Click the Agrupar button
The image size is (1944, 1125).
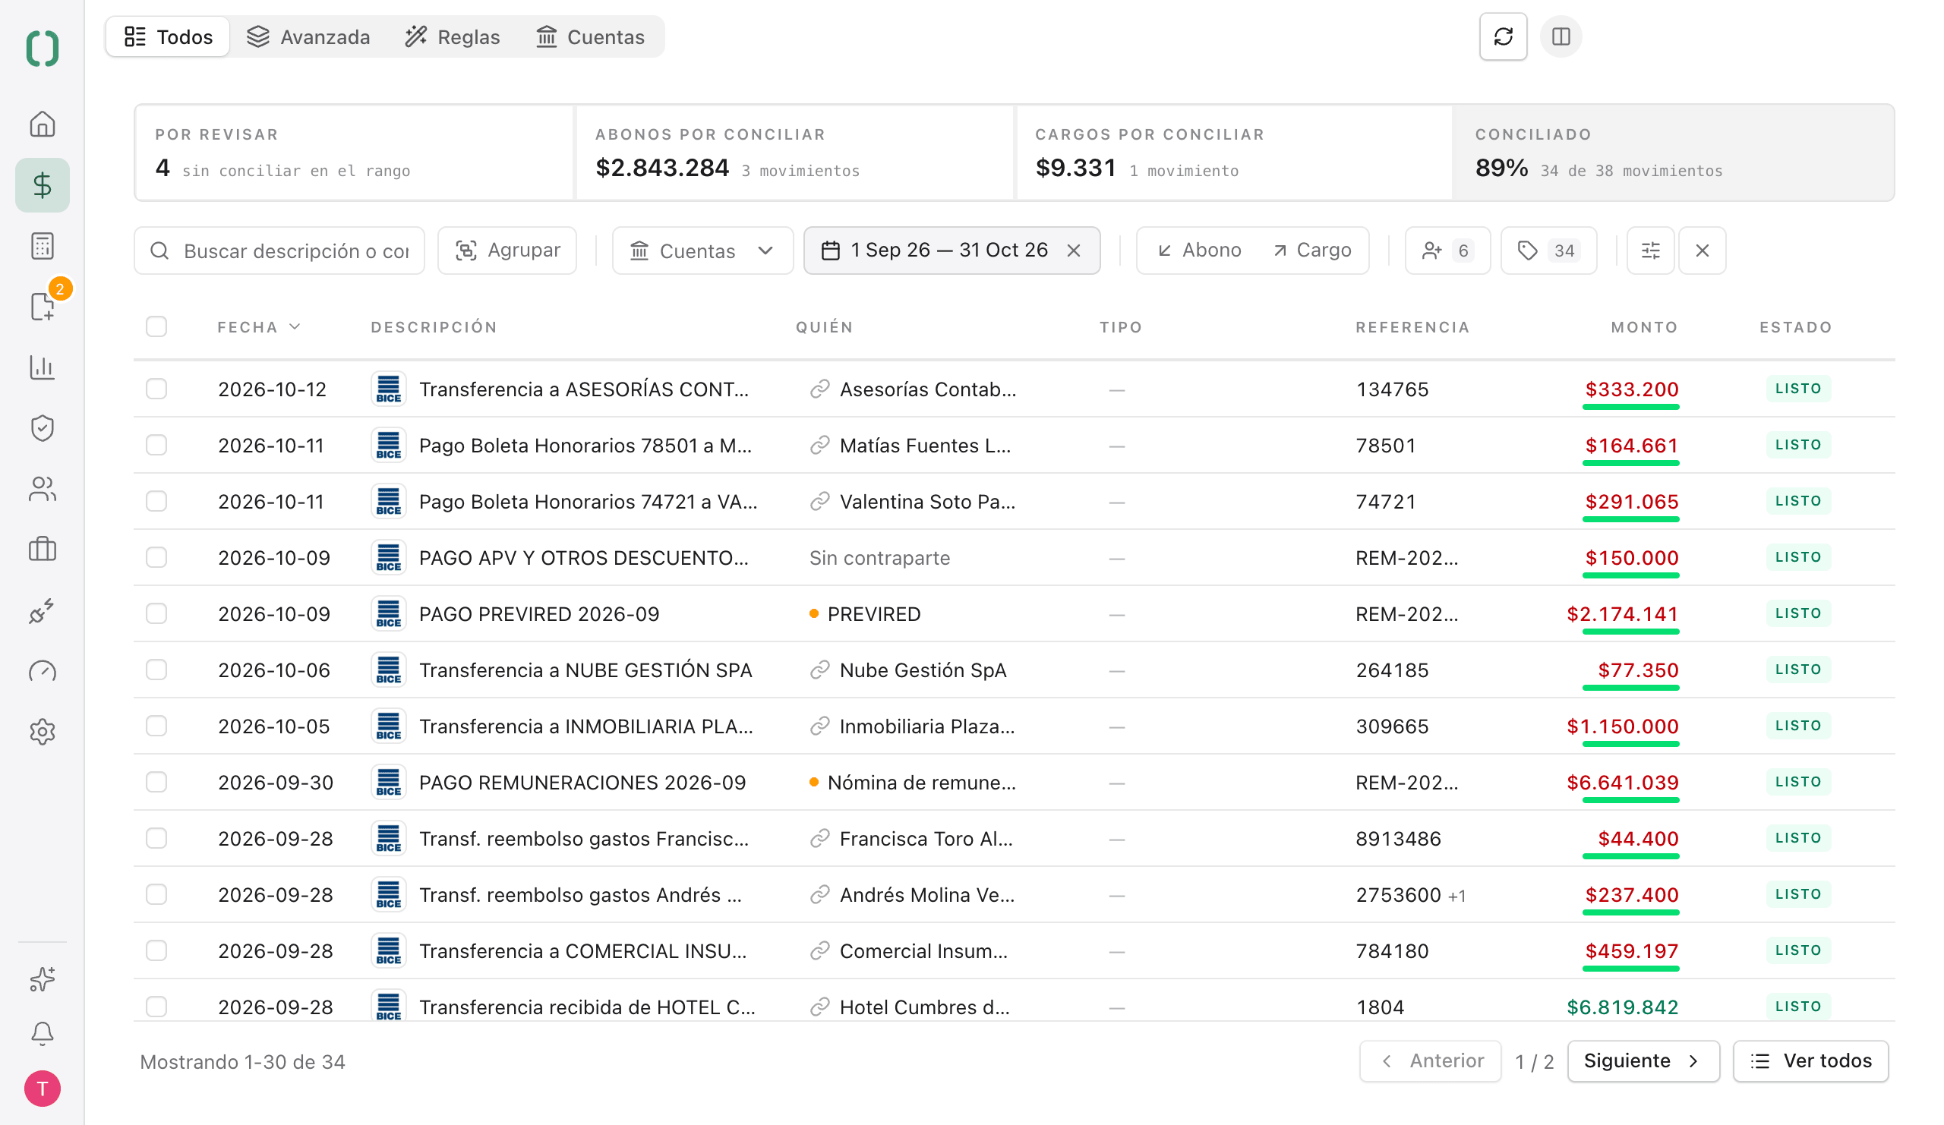[x=507, y=251]
